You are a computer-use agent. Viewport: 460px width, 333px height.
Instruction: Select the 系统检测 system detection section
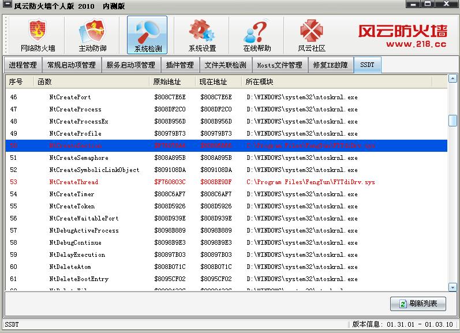click(x=147, y=35)
